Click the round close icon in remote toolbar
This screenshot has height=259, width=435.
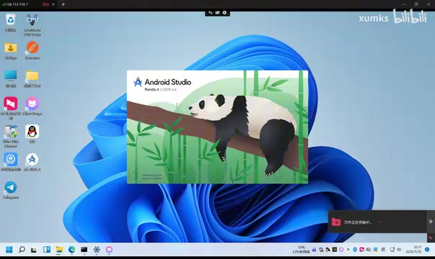click(225, 13)
